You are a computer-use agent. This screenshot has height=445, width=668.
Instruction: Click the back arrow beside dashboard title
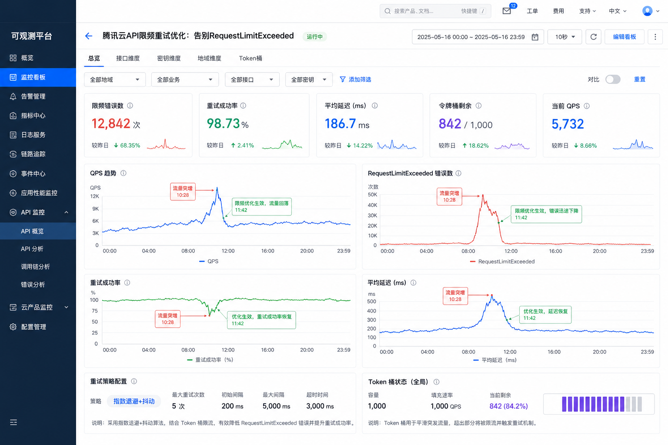pos(89,36)
